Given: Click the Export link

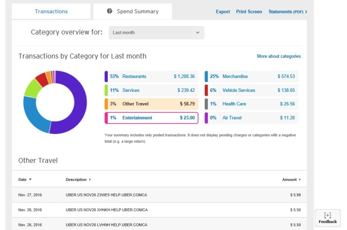Looking at the screenshot, I should (x=223, y=12).
